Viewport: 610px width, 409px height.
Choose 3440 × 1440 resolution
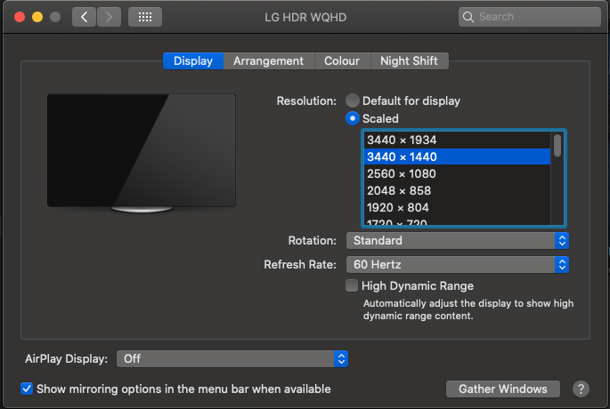pos(457,156)
